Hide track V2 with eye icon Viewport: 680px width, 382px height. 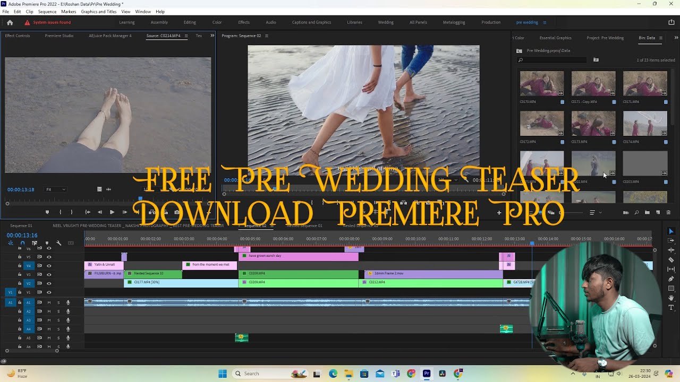click(49, 283)
